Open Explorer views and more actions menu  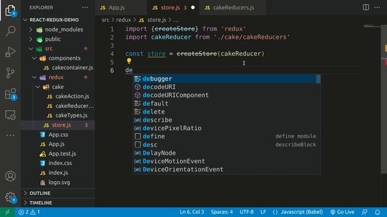[x=85, y=7]
